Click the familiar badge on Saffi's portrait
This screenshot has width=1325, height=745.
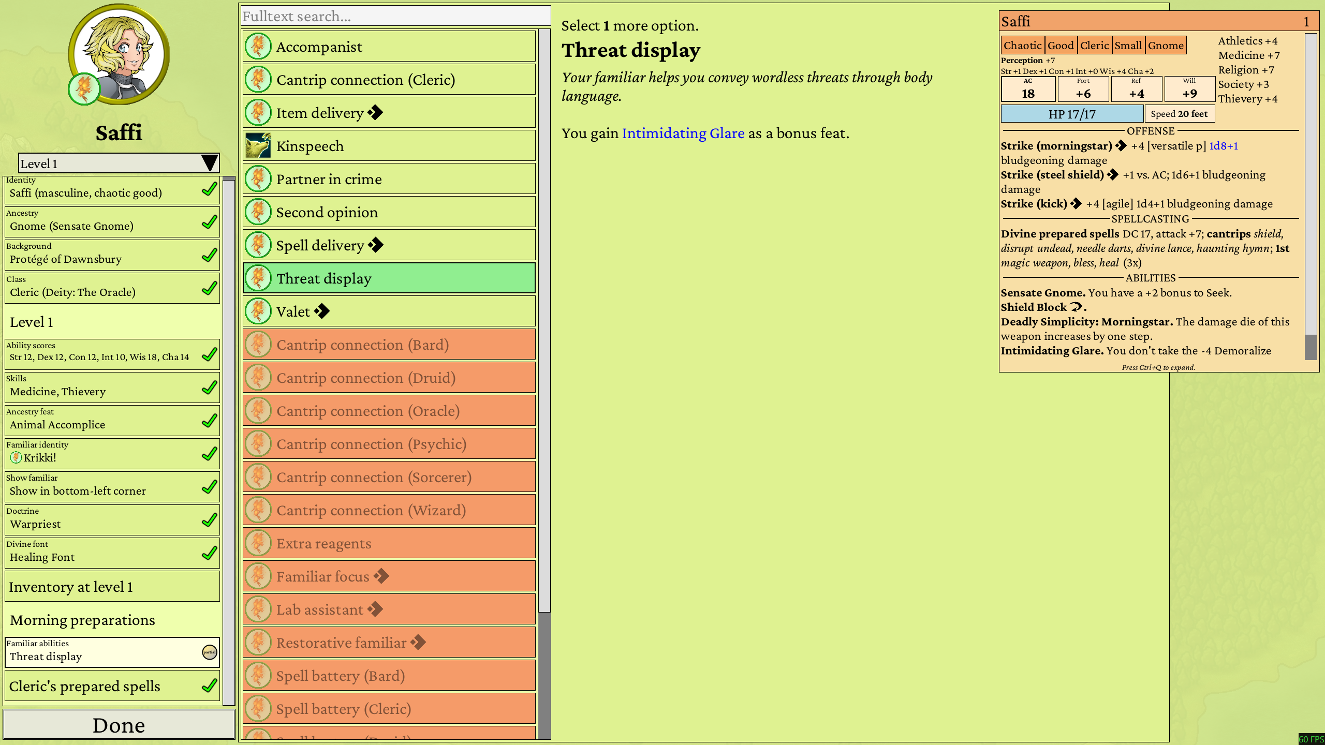[x=84, y=89]
